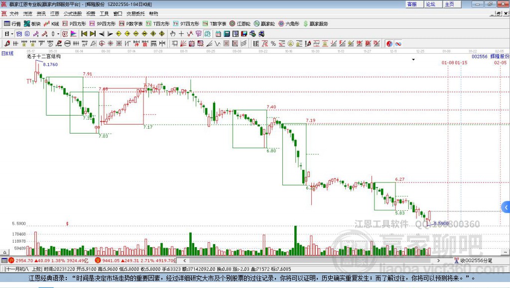Screen dimensions: 510x288
Task: Launch the 赢家轮 wheel tool
Action: 264,24
